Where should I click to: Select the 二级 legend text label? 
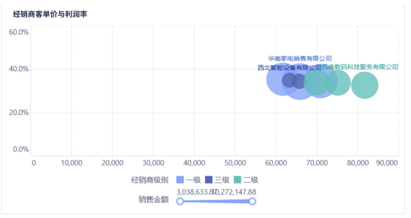pyautogui.click(x=251, y=180)
